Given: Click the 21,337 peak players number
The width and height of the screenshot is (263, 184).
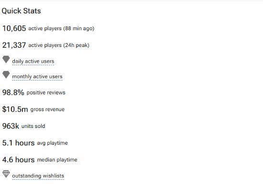Looking at the screenshot, I should pyautogui.click(x=14, y=45).
